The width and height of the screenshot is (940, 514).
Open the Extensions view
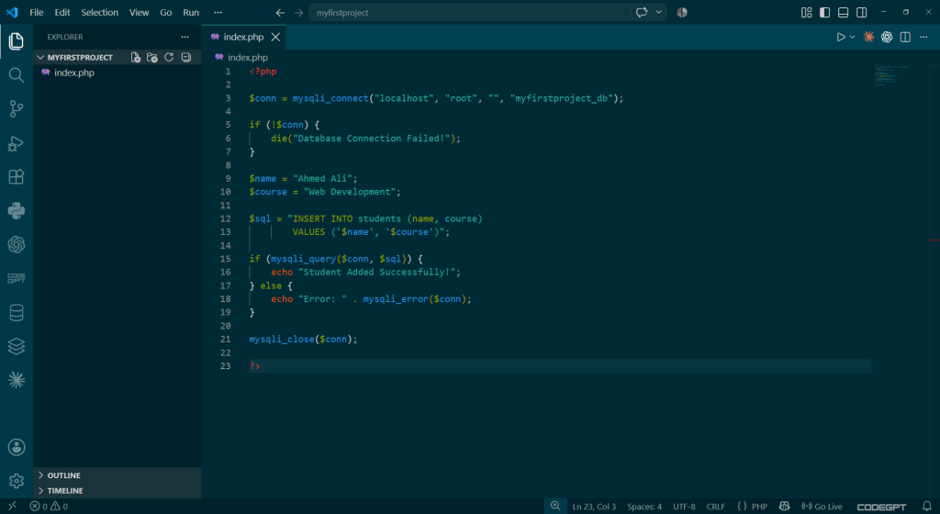click(17, 177)
